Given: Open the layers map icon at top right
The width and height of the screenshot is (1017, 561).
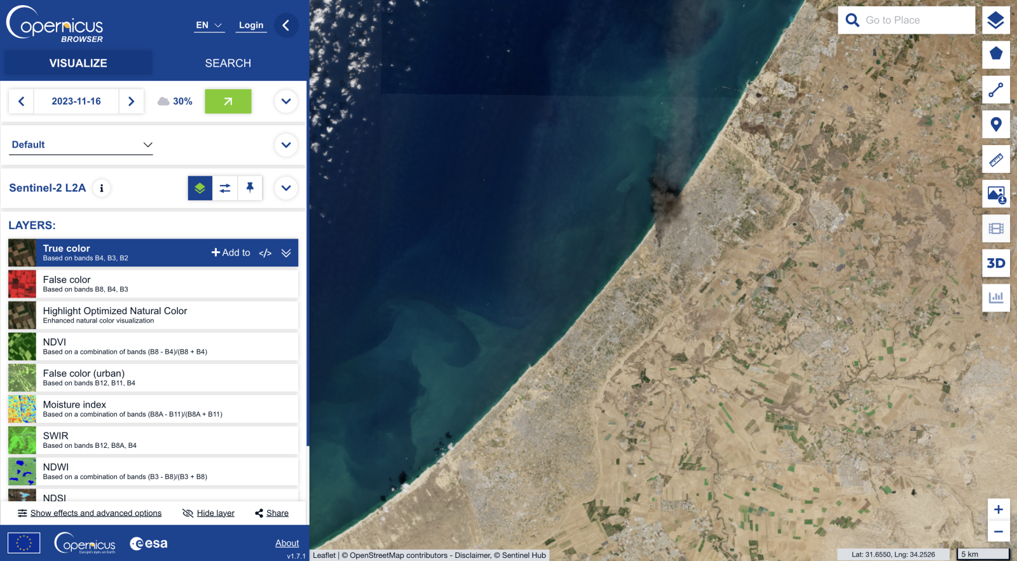Looking at the screenshot, I should 995,20.
